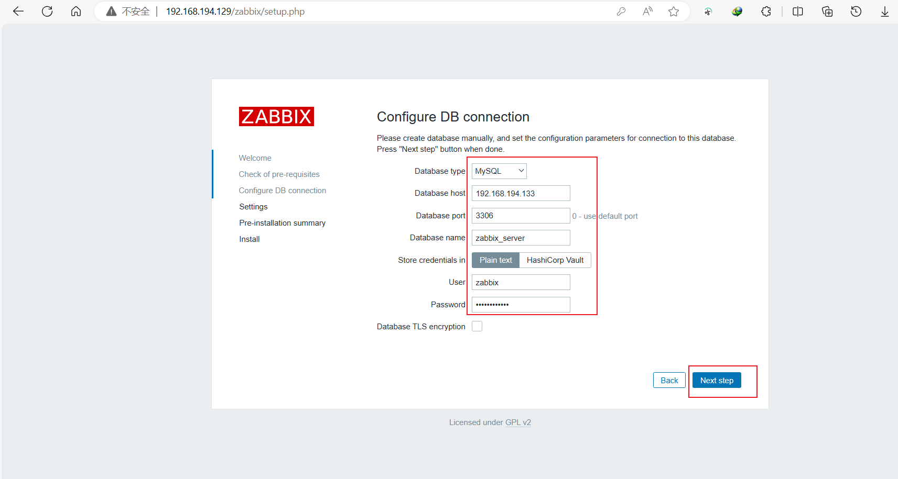
Task: Enable Database TLS encryption checkbox
Action: click(477, 326)
